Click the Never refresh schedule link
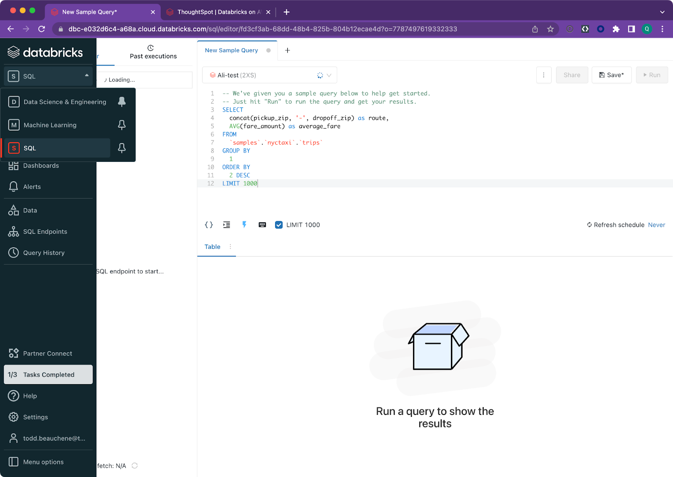The image size is (673, 477). 657,225
